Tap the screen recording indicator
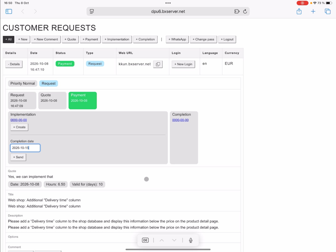 [x=302, y=3]
